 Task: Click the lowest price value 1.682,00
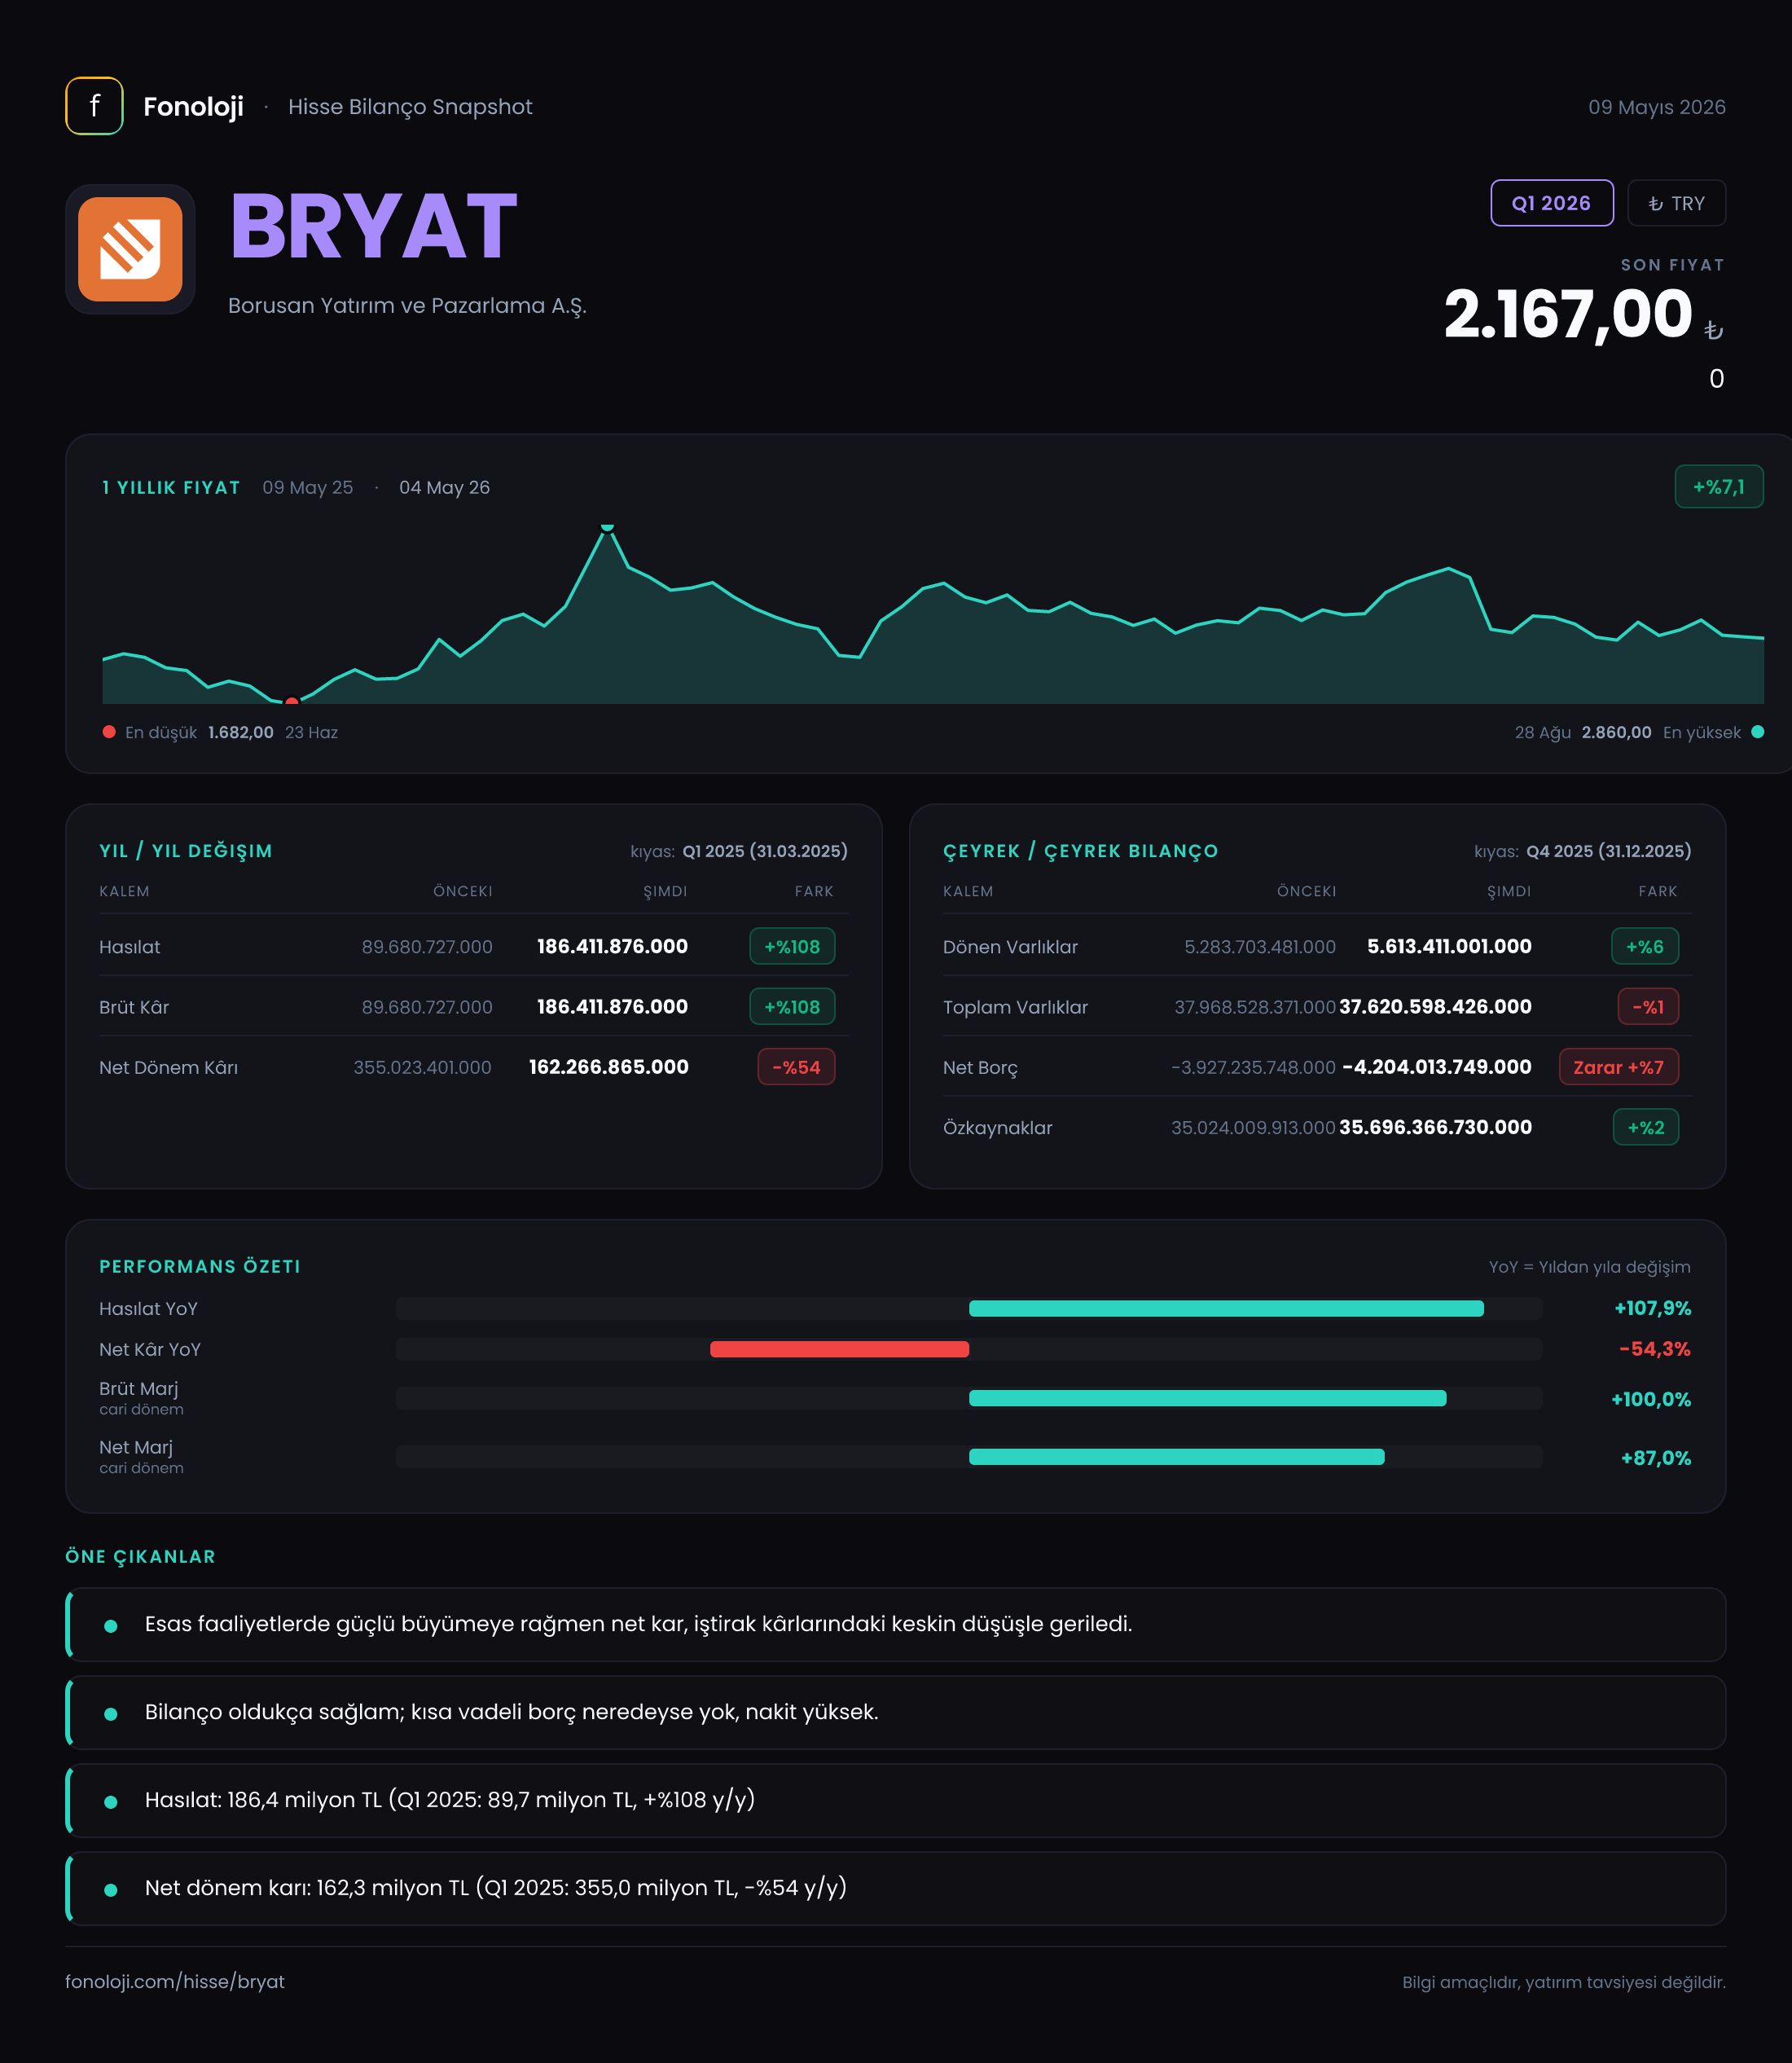(x=241, y=732)
